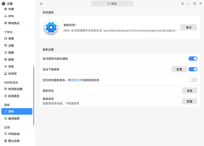The height and width of the screenshot is (146, 204).
Task: Click the proxy globe icon in sidebar
Action: (x=6, y=9)
